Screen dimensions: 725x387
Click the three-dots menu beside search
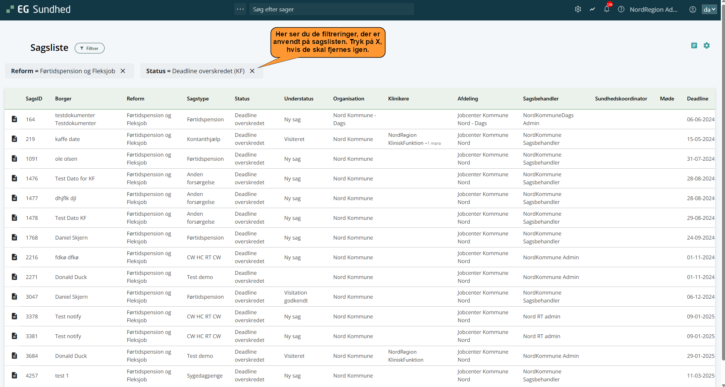click(240, 9)
